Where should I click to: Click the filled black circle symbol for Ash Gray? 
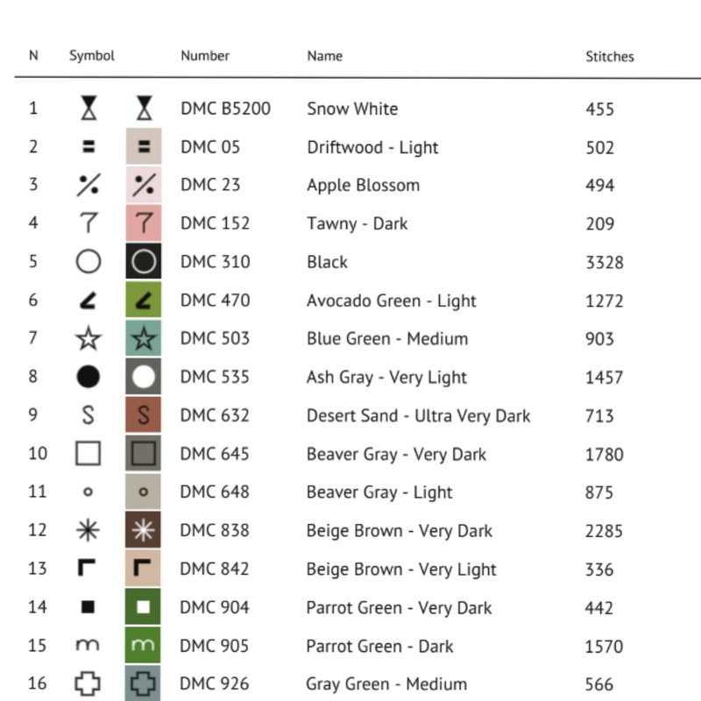tap(89, 377)
